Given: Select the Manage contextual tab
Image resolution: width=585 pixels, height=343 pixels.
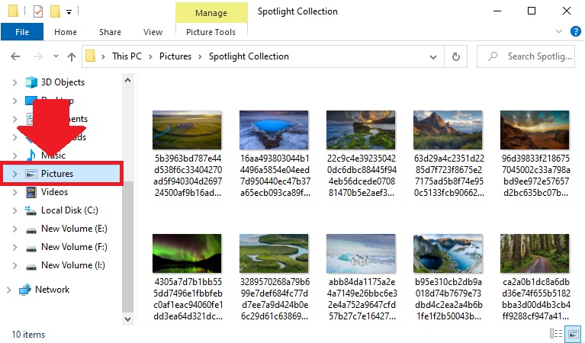Looking at the screenshot, I should pyautogui.click(x=211, y=13).
